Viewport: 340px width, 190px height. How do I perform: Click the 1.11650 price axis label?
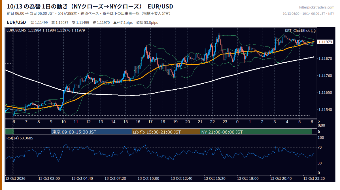(325, 93)
